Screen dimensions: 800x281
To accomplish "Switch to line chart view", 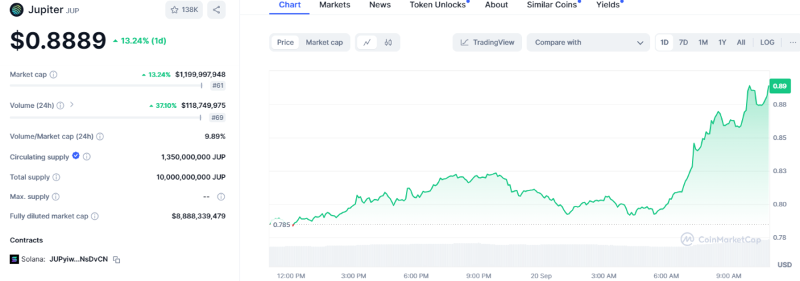I will [x=367, y=42].
